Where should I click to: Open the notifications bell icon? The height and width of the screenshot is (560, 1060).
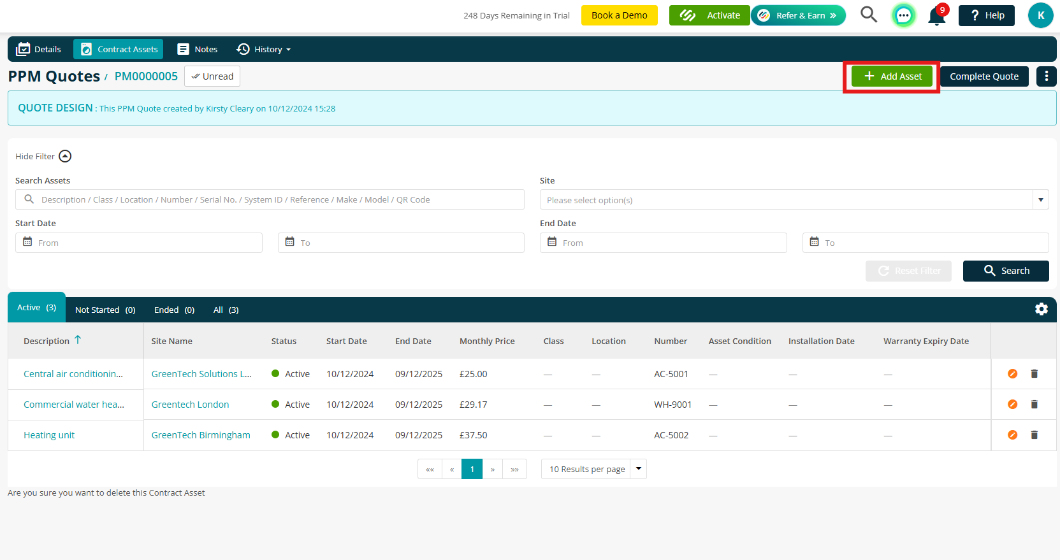[x=937, y=15]
